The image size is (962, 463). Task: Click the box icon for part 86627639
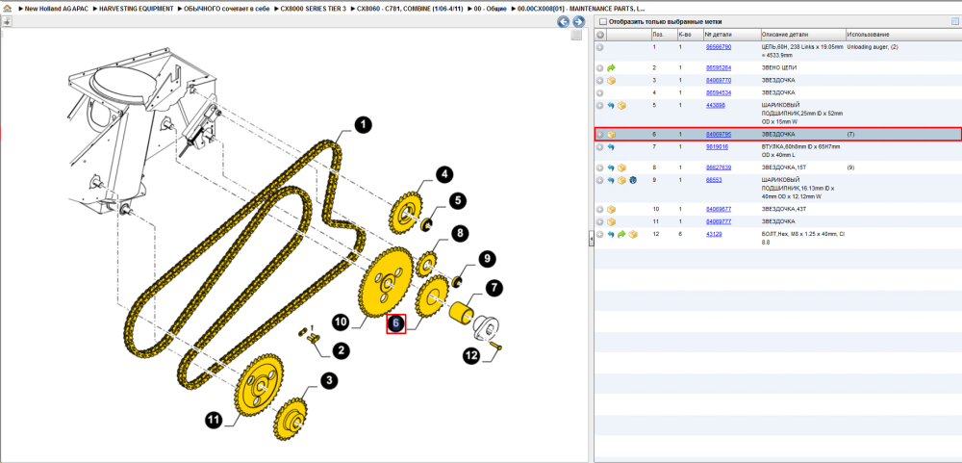[x=621, y=167]
